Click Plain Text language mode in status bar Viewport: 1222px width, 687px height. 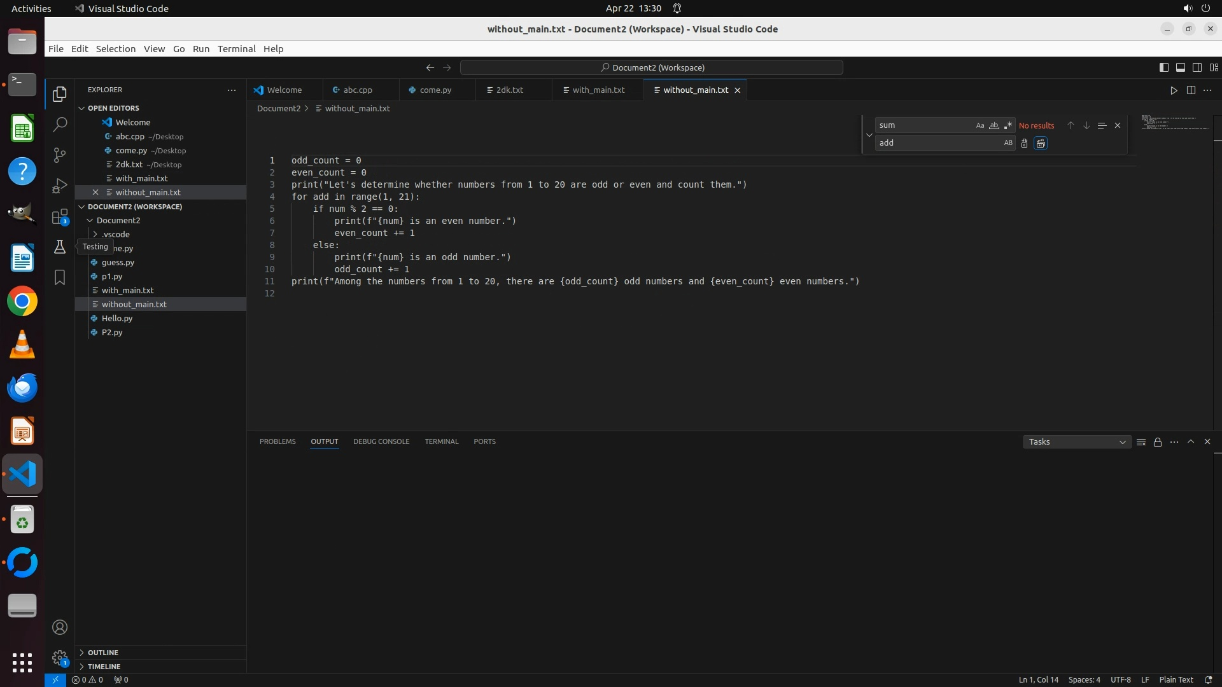click(1176, 679)
